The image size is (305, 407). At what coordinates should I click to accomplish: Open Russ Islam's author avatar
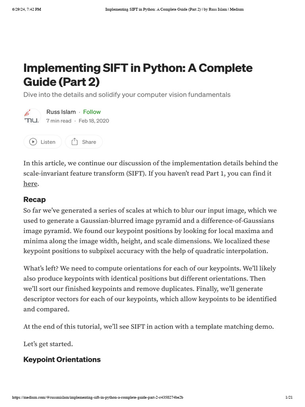click(x=32, y=116)
